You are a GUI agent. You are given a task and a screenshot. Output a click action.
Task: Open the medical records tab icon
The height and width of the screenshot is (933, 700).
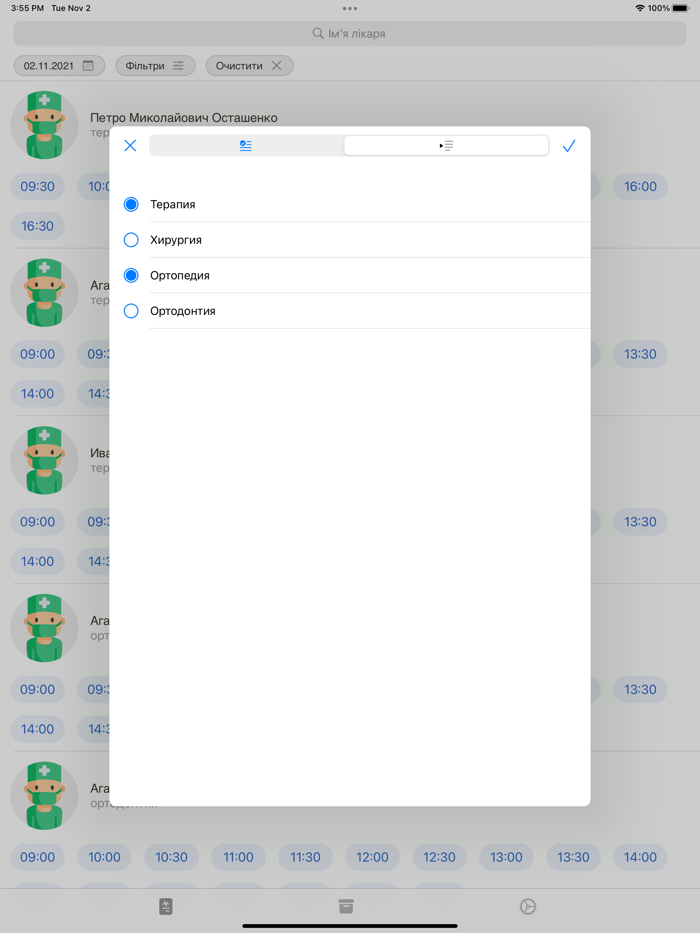(166, 906)
